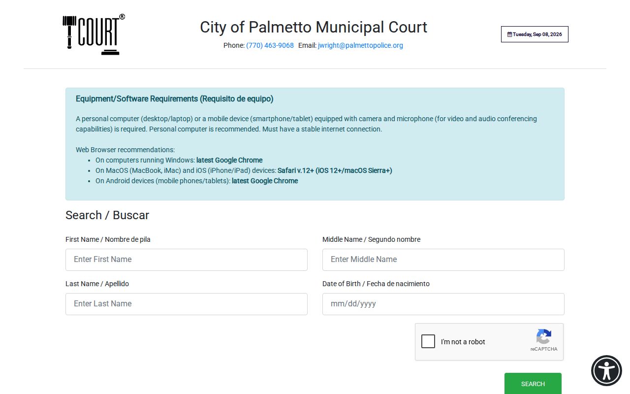The image size is (630, 394).
Task: Click the "Search / Buscar" heading
Action: [x=107, y=215]
